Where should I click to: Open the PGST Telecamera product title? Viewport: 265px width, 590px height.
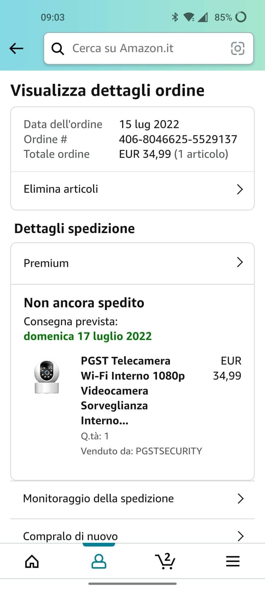[x=133, y=390]
